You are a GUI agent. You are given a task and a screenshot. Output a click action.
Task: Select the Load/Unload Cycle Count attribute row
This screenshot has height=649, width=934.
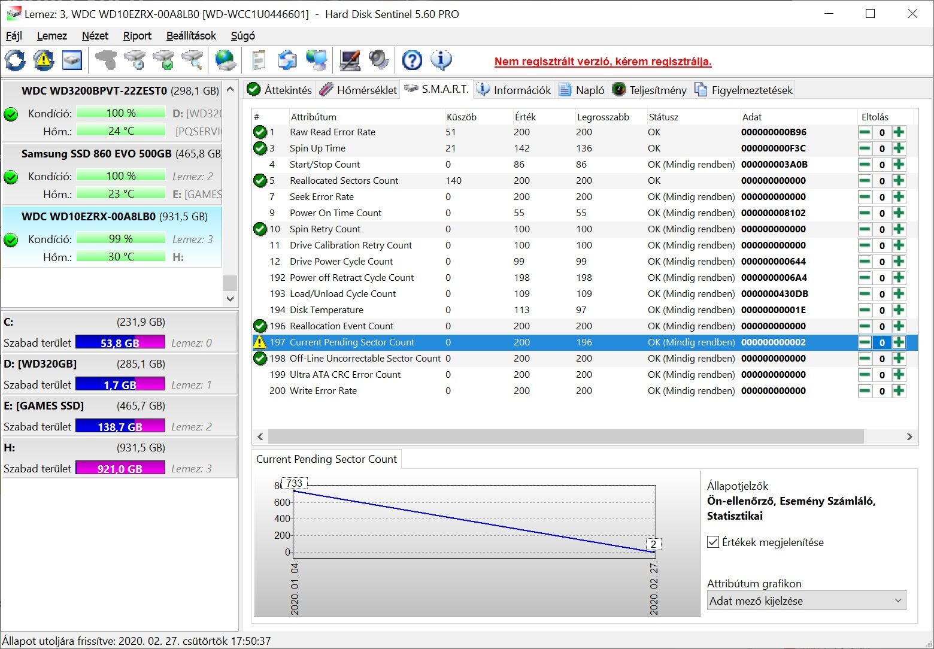click(584, 294)
